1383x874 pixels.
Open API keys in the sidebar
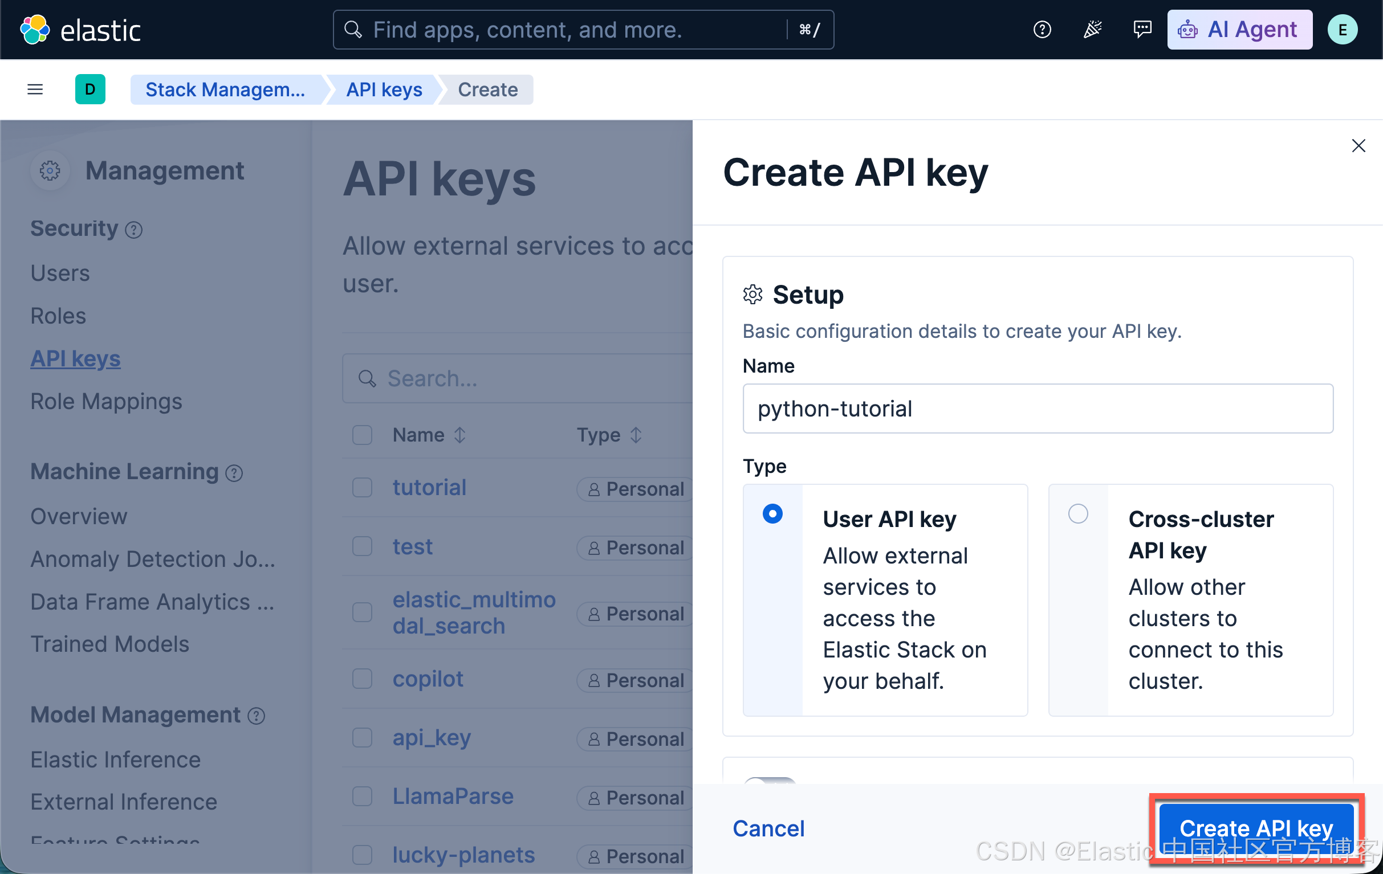(x=75, y=359)
